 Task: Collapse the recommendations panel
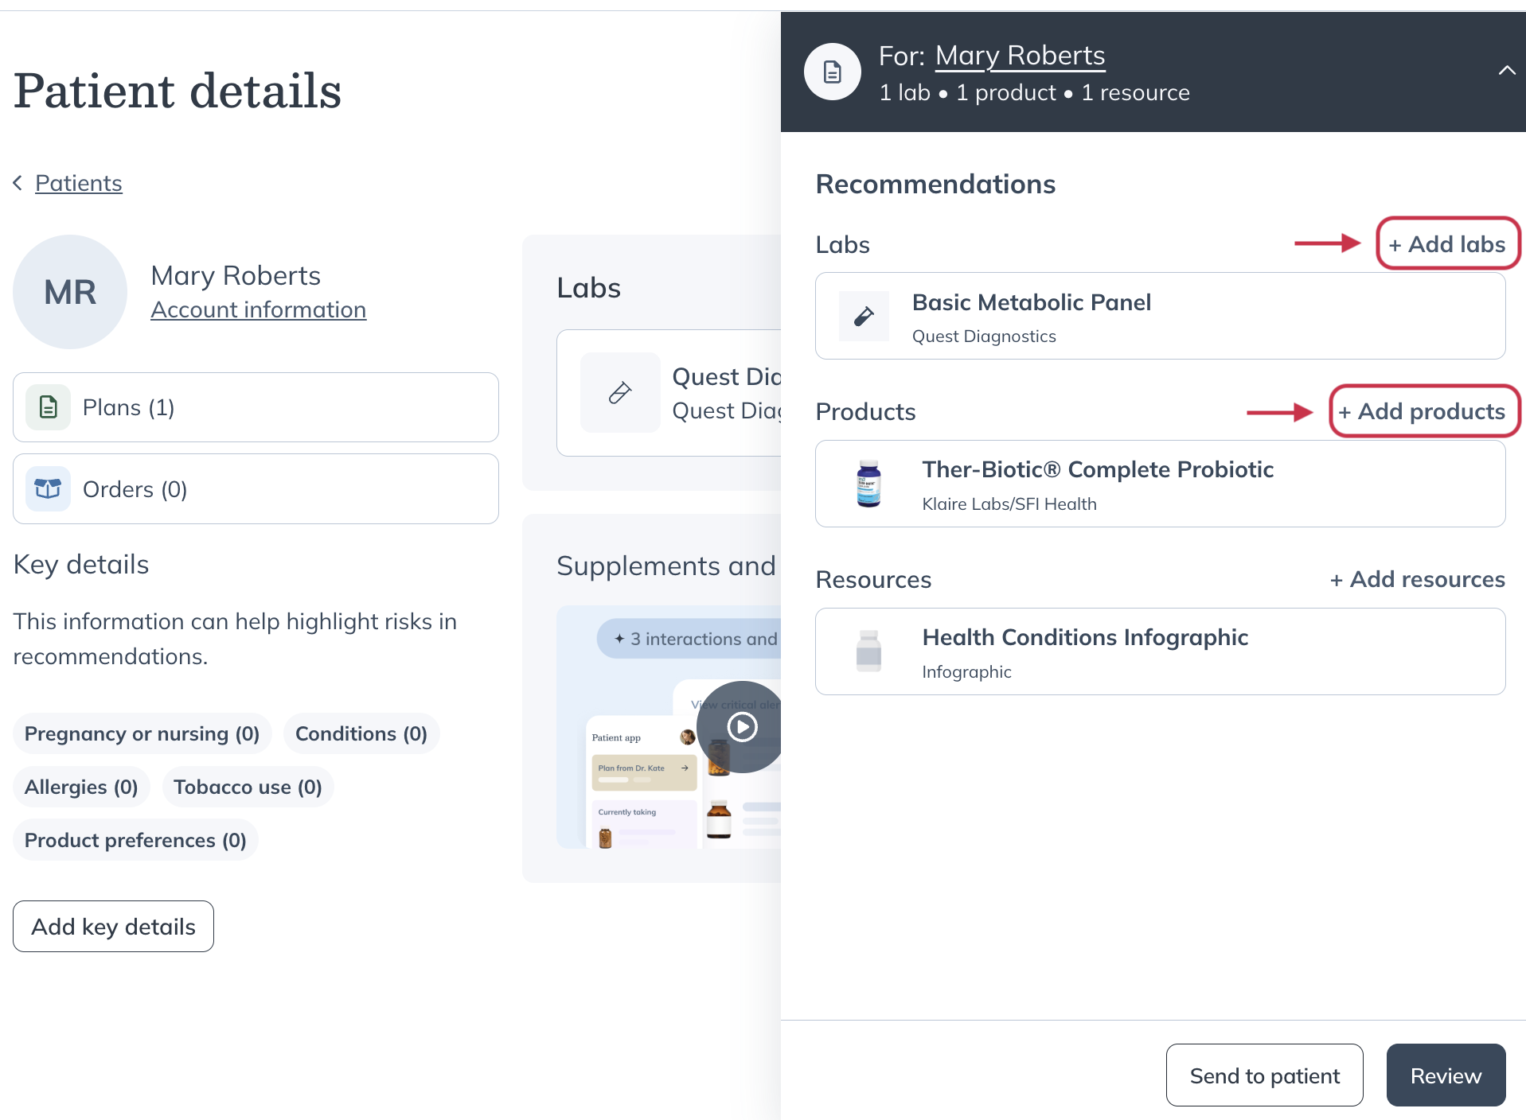click(1507, 70)
